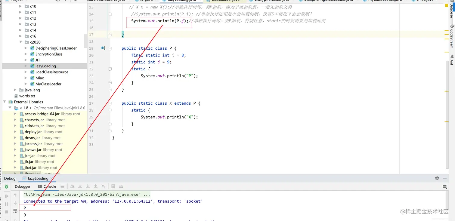Screen dimensions: 455x221
Task: Collapse the c2020 folder
Action: 20,42
